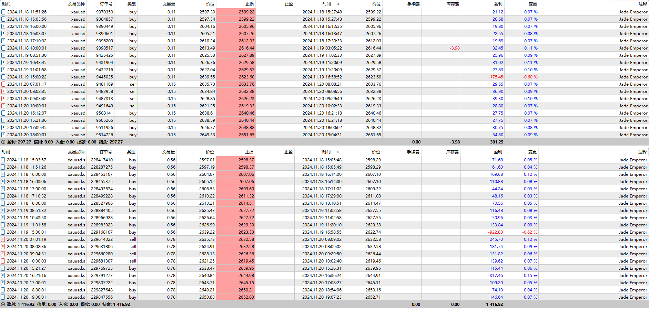Click the 止损 header in upper table
This screenshot has height=310, width=649.
[250, 4]
